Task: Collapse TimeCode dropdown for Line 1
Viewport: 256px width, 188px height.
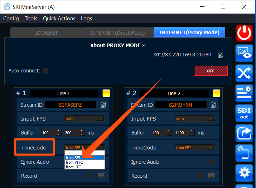Action: click(x=100, y=147)
